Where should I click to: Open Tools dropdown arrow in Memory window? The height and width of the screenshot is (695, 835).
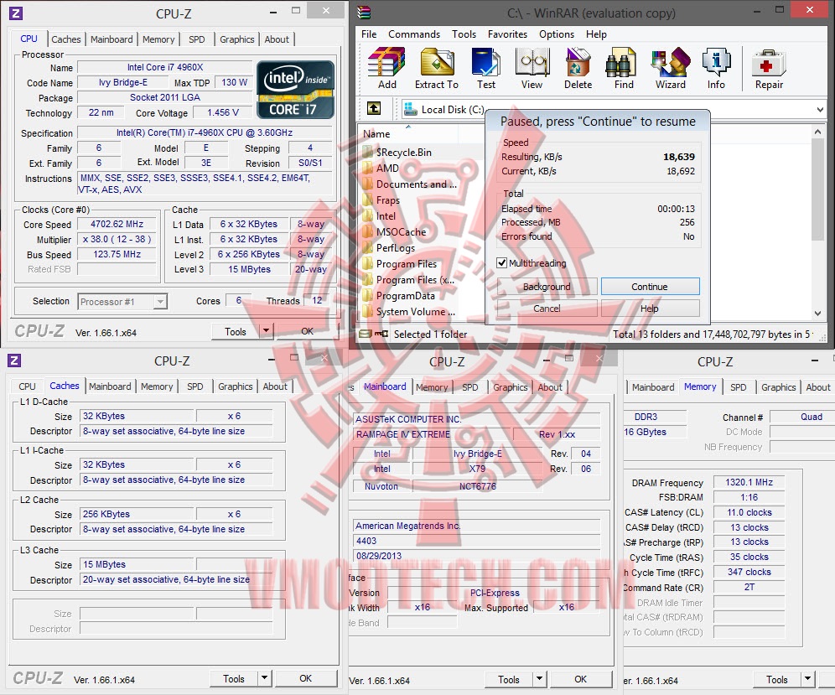click(x=808, y=679)
